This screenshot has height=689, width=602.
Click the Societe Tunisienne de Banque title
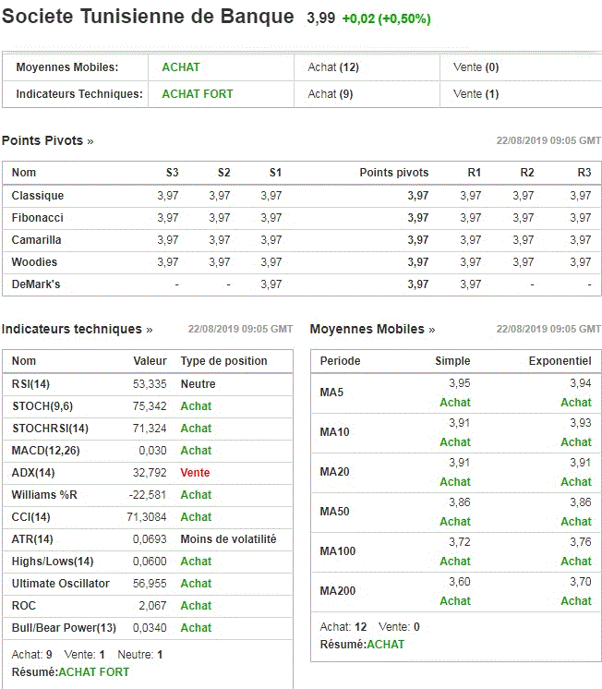148,17
